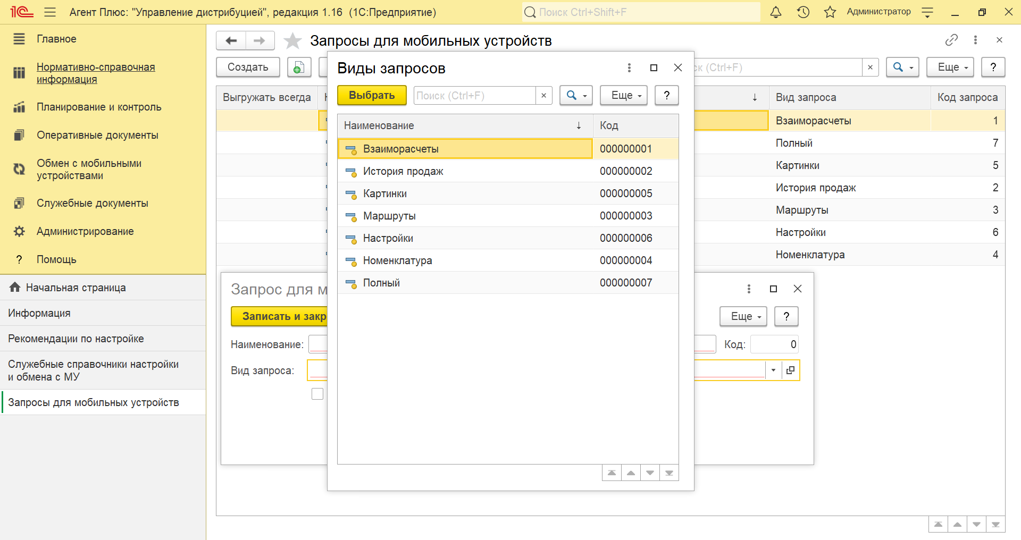The height and width of the screenshot is (540, 1021).
Task: Open Служебные документы section
Action: [93, 204]
